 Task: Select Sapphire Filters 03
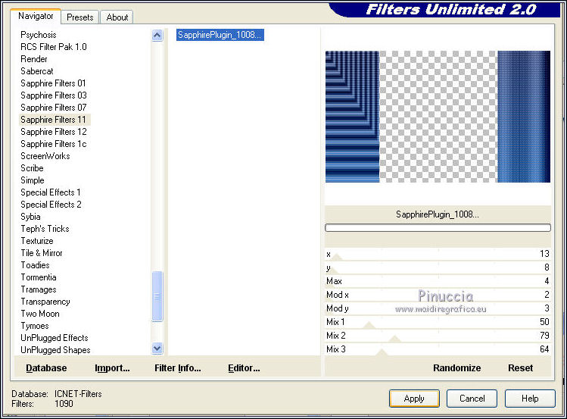point(54,95)
